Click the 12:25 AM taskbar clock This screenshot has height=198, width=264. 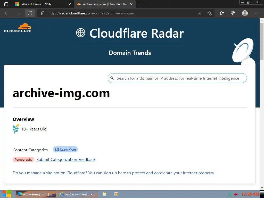(x=250, y=194)
